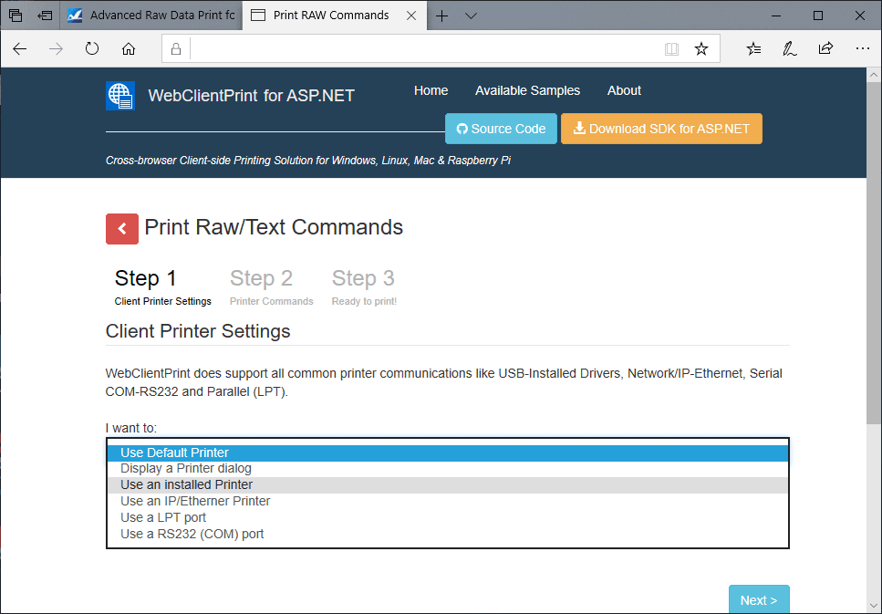Click scrollbar down arrow
This screenshot has width=882, height=614.
point(874,606)
